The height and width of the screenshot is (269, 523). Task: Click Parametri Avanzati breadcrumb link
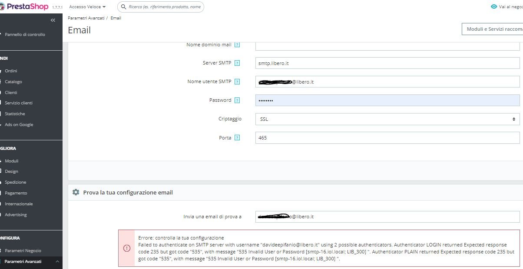[86, 18]
